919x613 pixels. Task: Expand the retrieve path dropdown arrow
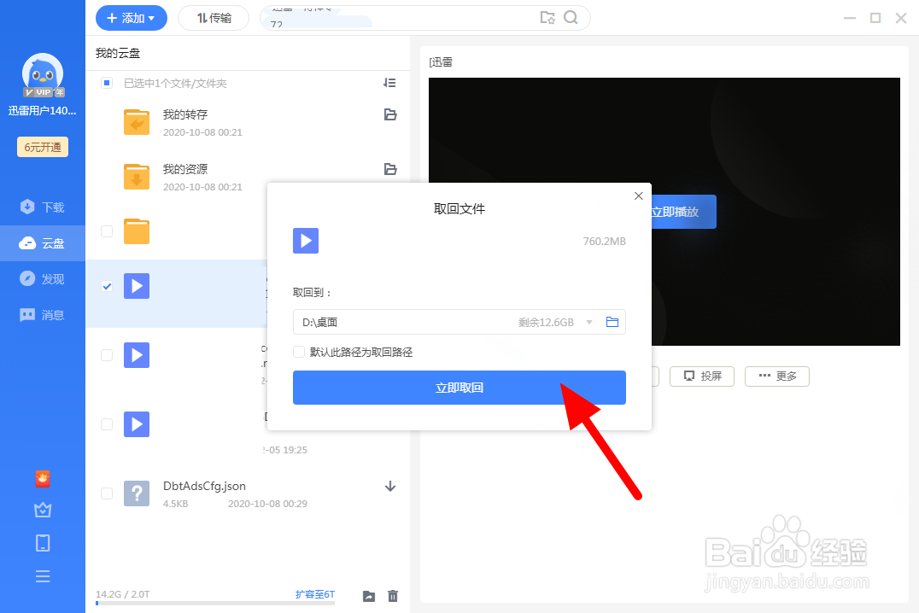(589, 323)
